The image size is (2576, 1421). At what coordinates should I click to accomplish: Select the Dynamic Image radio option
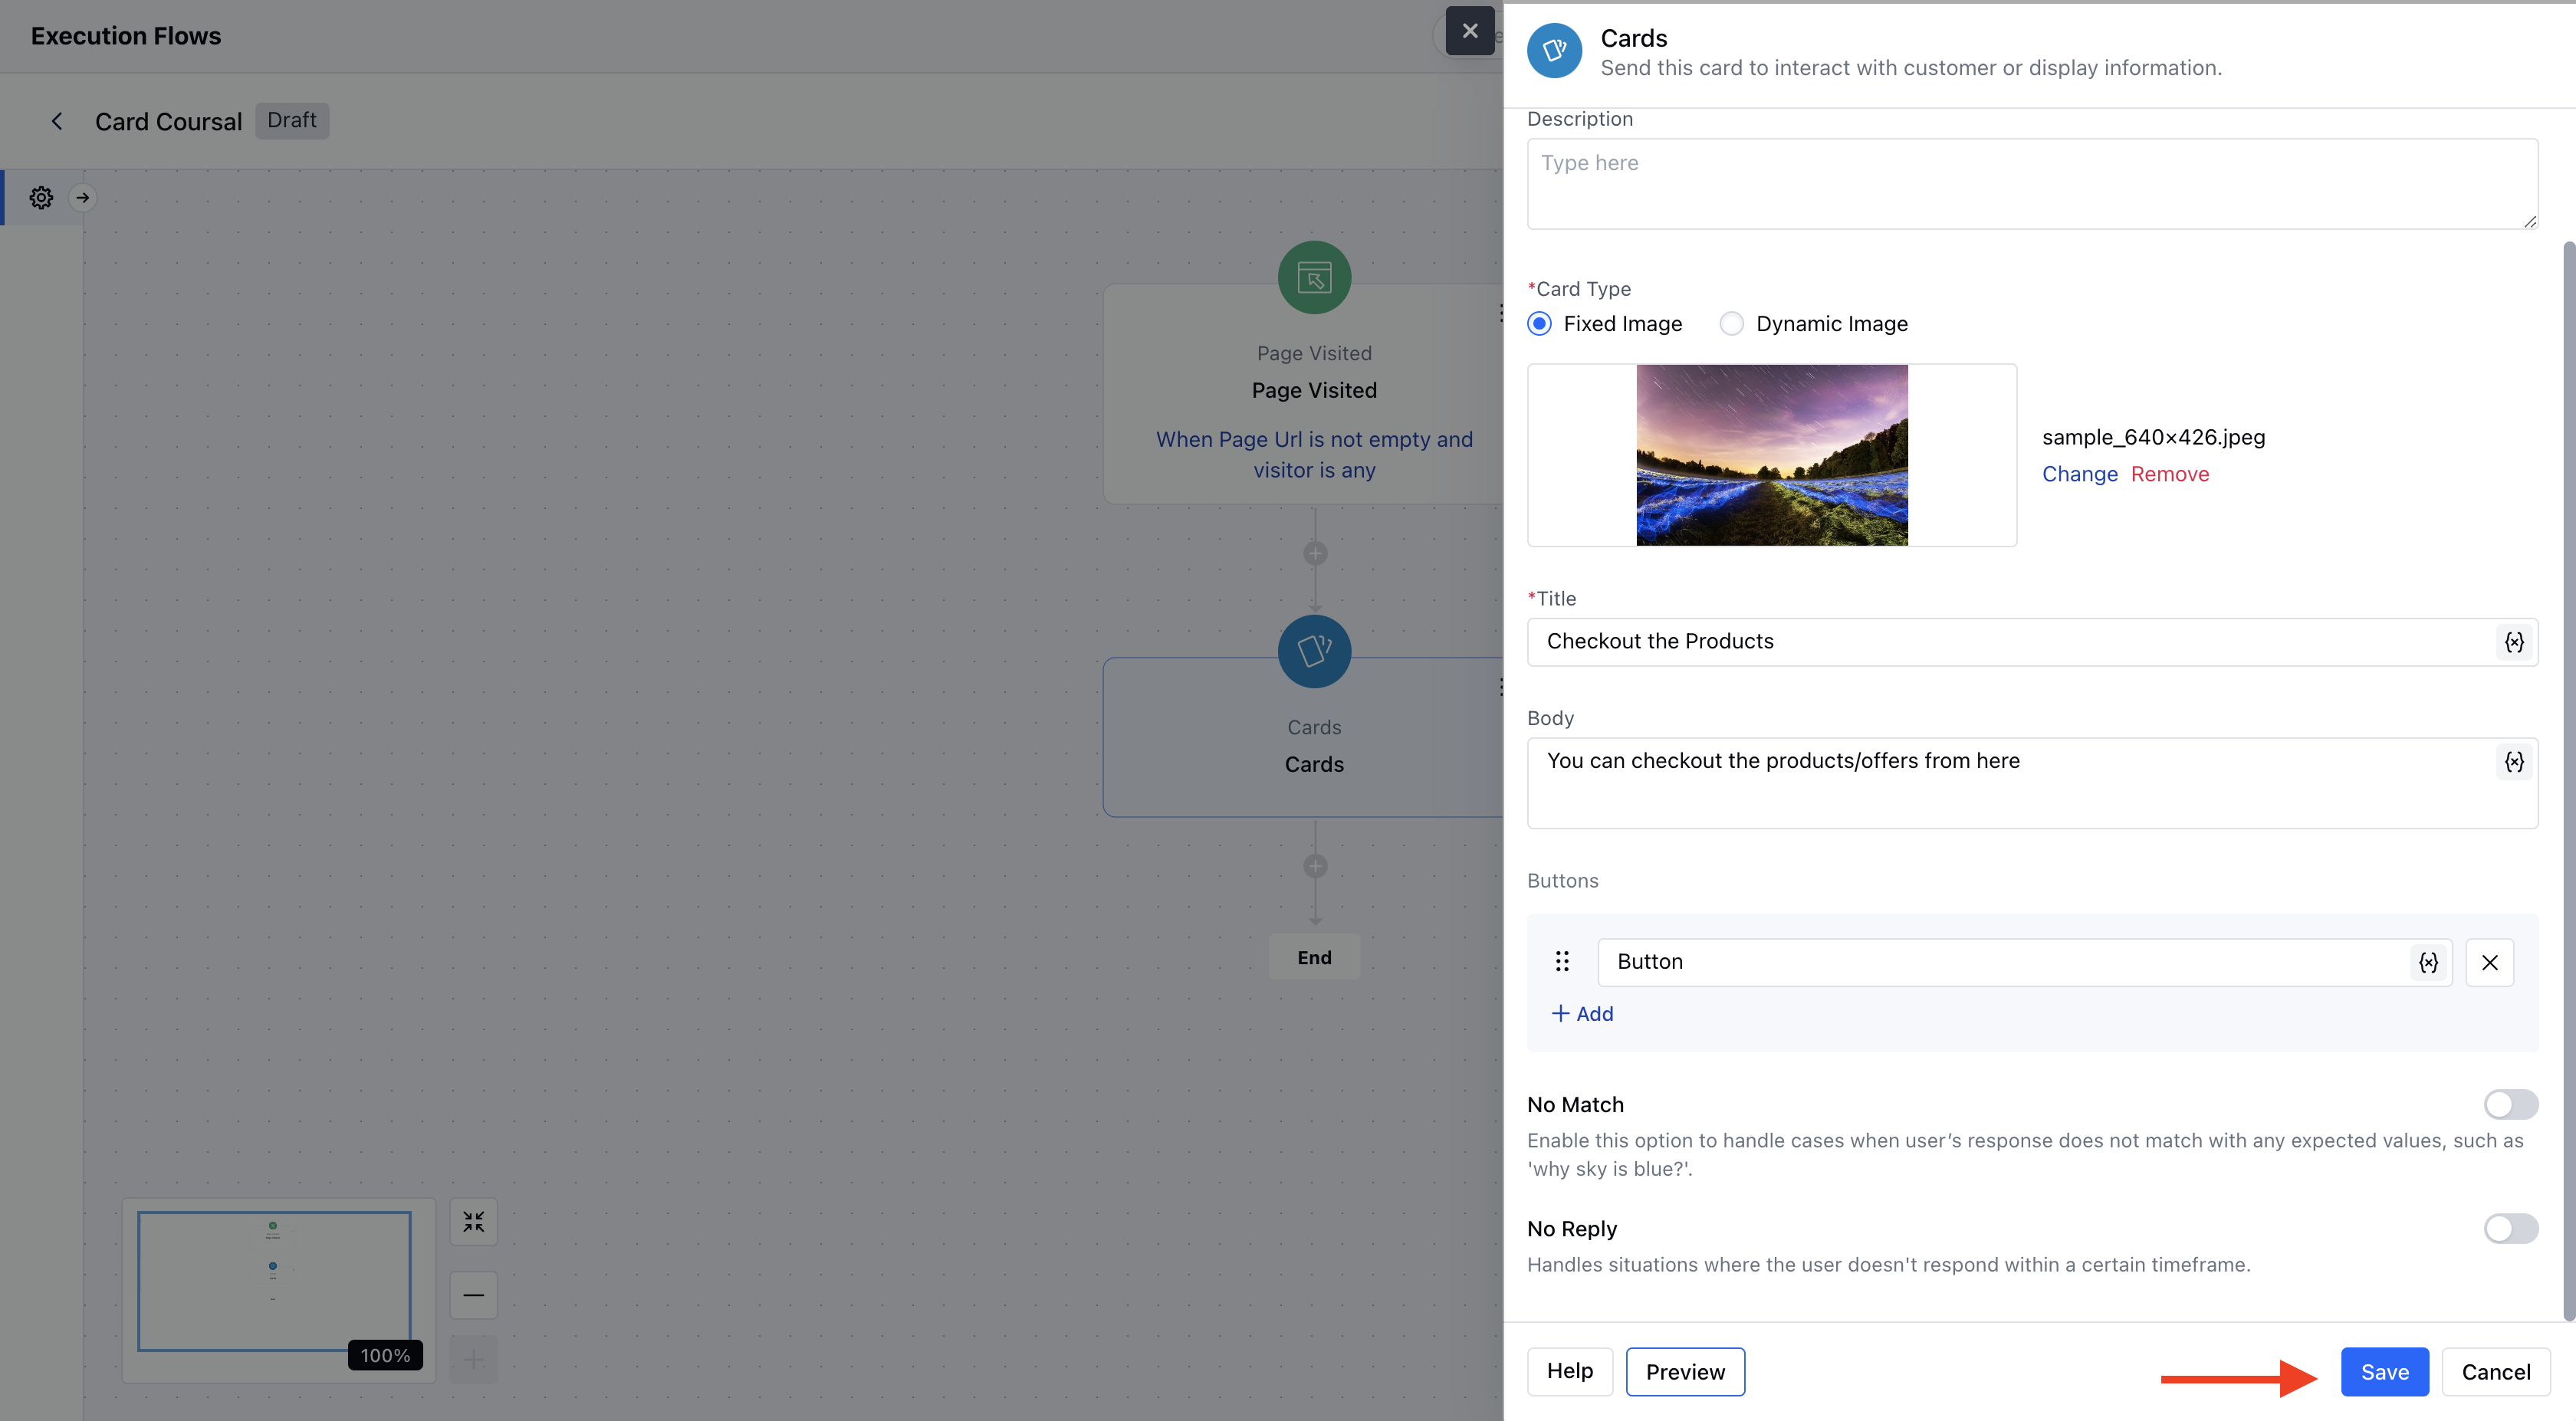click(x=1732, y=323)
